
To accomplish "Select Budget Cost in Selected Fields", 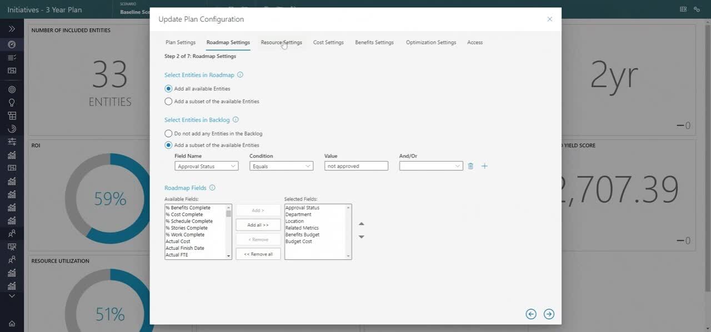I will 315,242.
